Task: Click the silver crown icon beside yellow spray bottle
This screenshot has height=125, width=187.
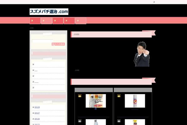Action: click(x=119, y=121)
